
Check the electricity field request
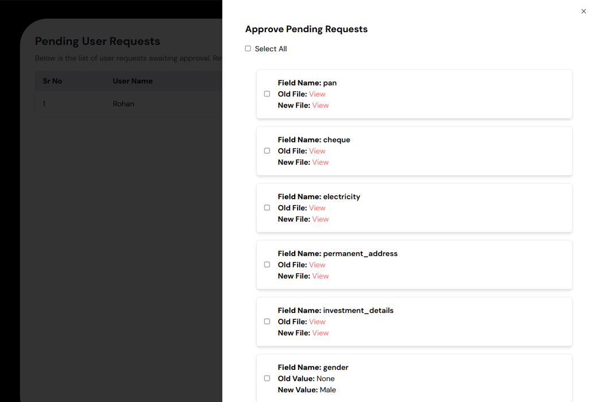pos(267,207)
